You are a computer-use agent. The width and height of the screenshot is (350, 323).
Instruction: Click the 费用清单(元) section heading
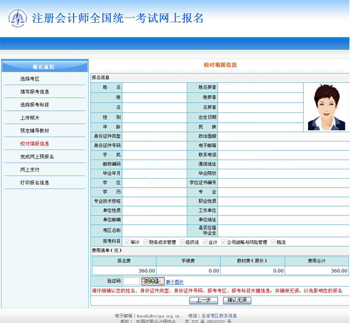pos(107,251)
